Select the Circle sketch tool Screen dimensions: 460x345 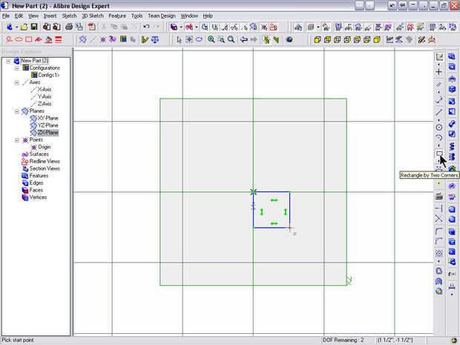[x=439, y=127]
